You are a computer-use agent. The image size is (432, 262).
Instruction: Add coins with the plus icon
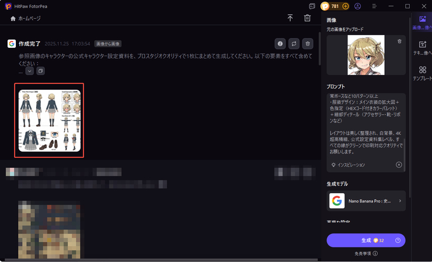click(x=346, y=6)
